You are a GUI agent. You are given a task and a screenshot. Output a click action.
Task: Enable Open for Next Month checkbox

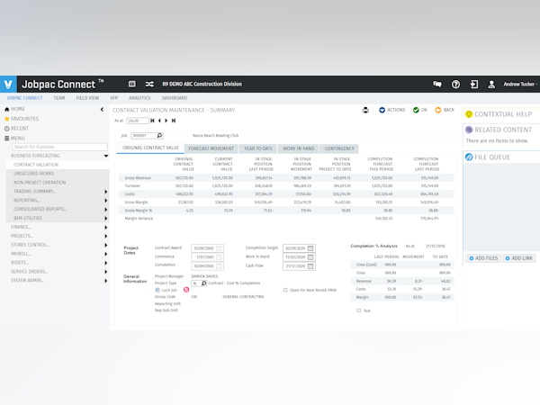[x=285, y=290]
